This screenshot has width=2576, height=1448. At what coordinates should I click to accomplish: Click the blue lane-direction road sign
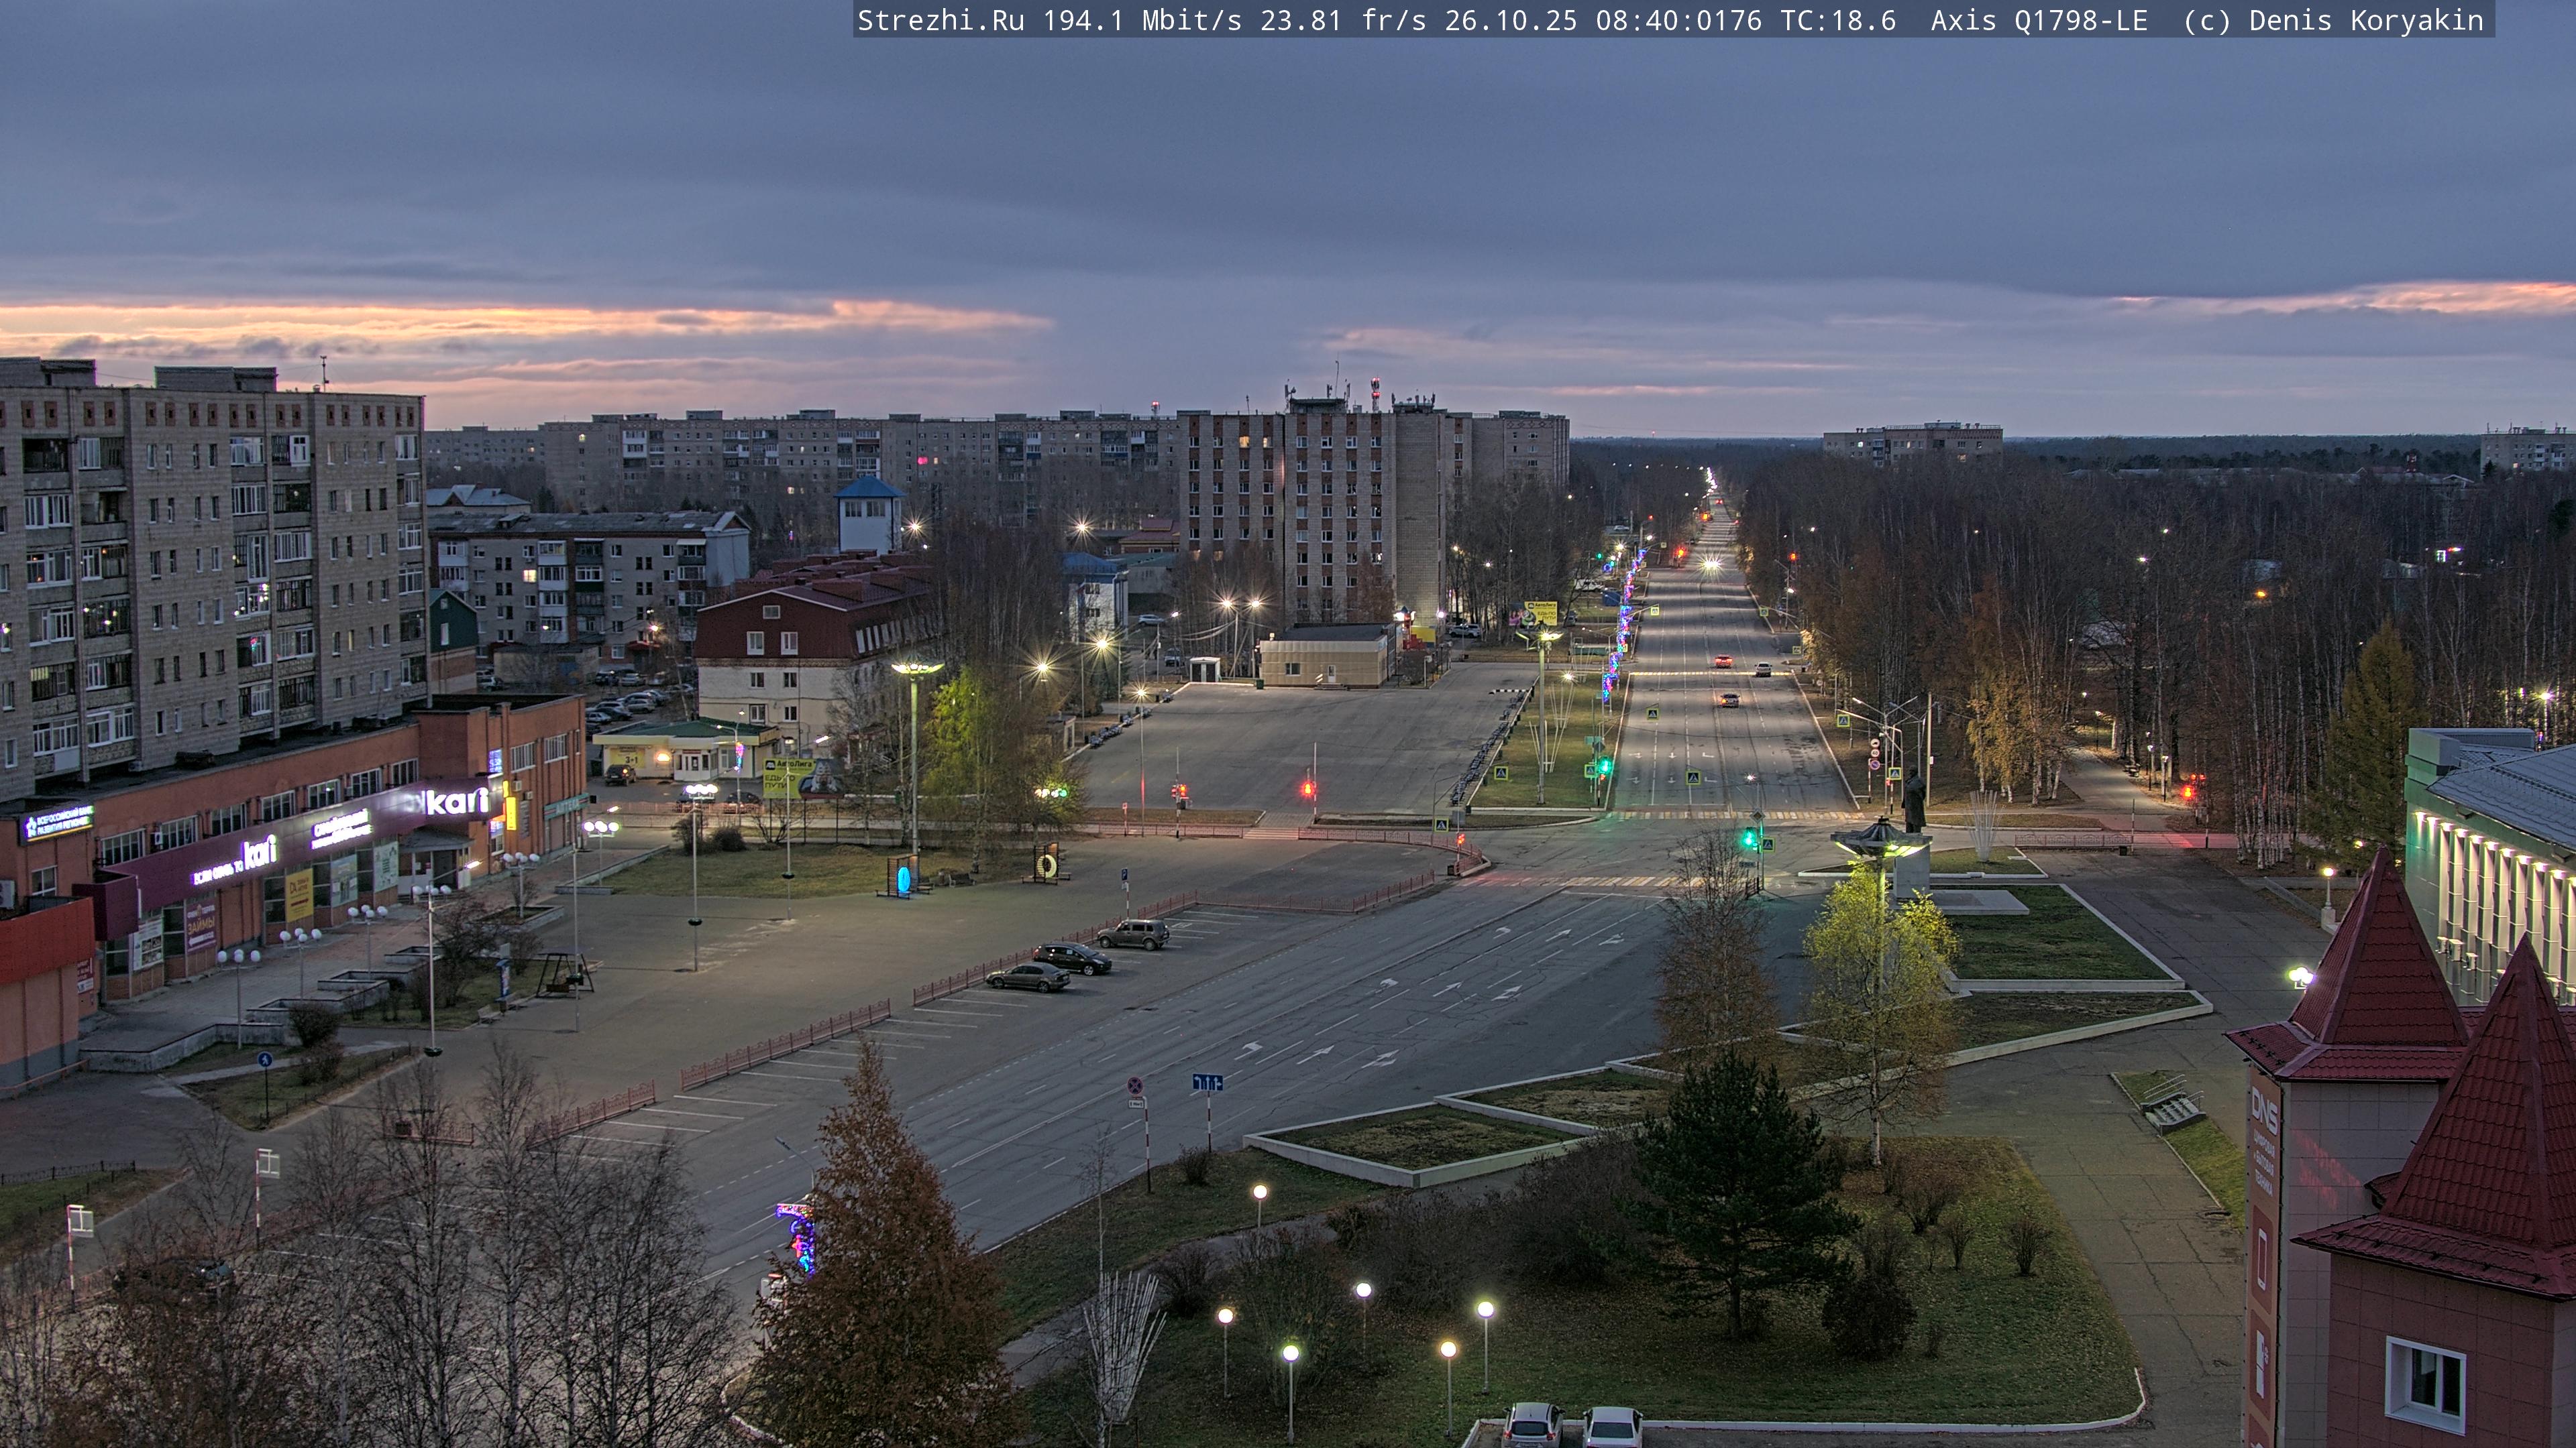pyautogui.click(x=1207, y=1082)
